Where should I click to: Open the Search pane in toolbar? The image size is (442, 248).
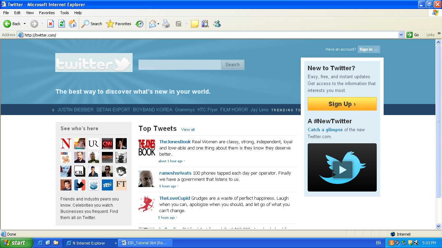(92, 24)
